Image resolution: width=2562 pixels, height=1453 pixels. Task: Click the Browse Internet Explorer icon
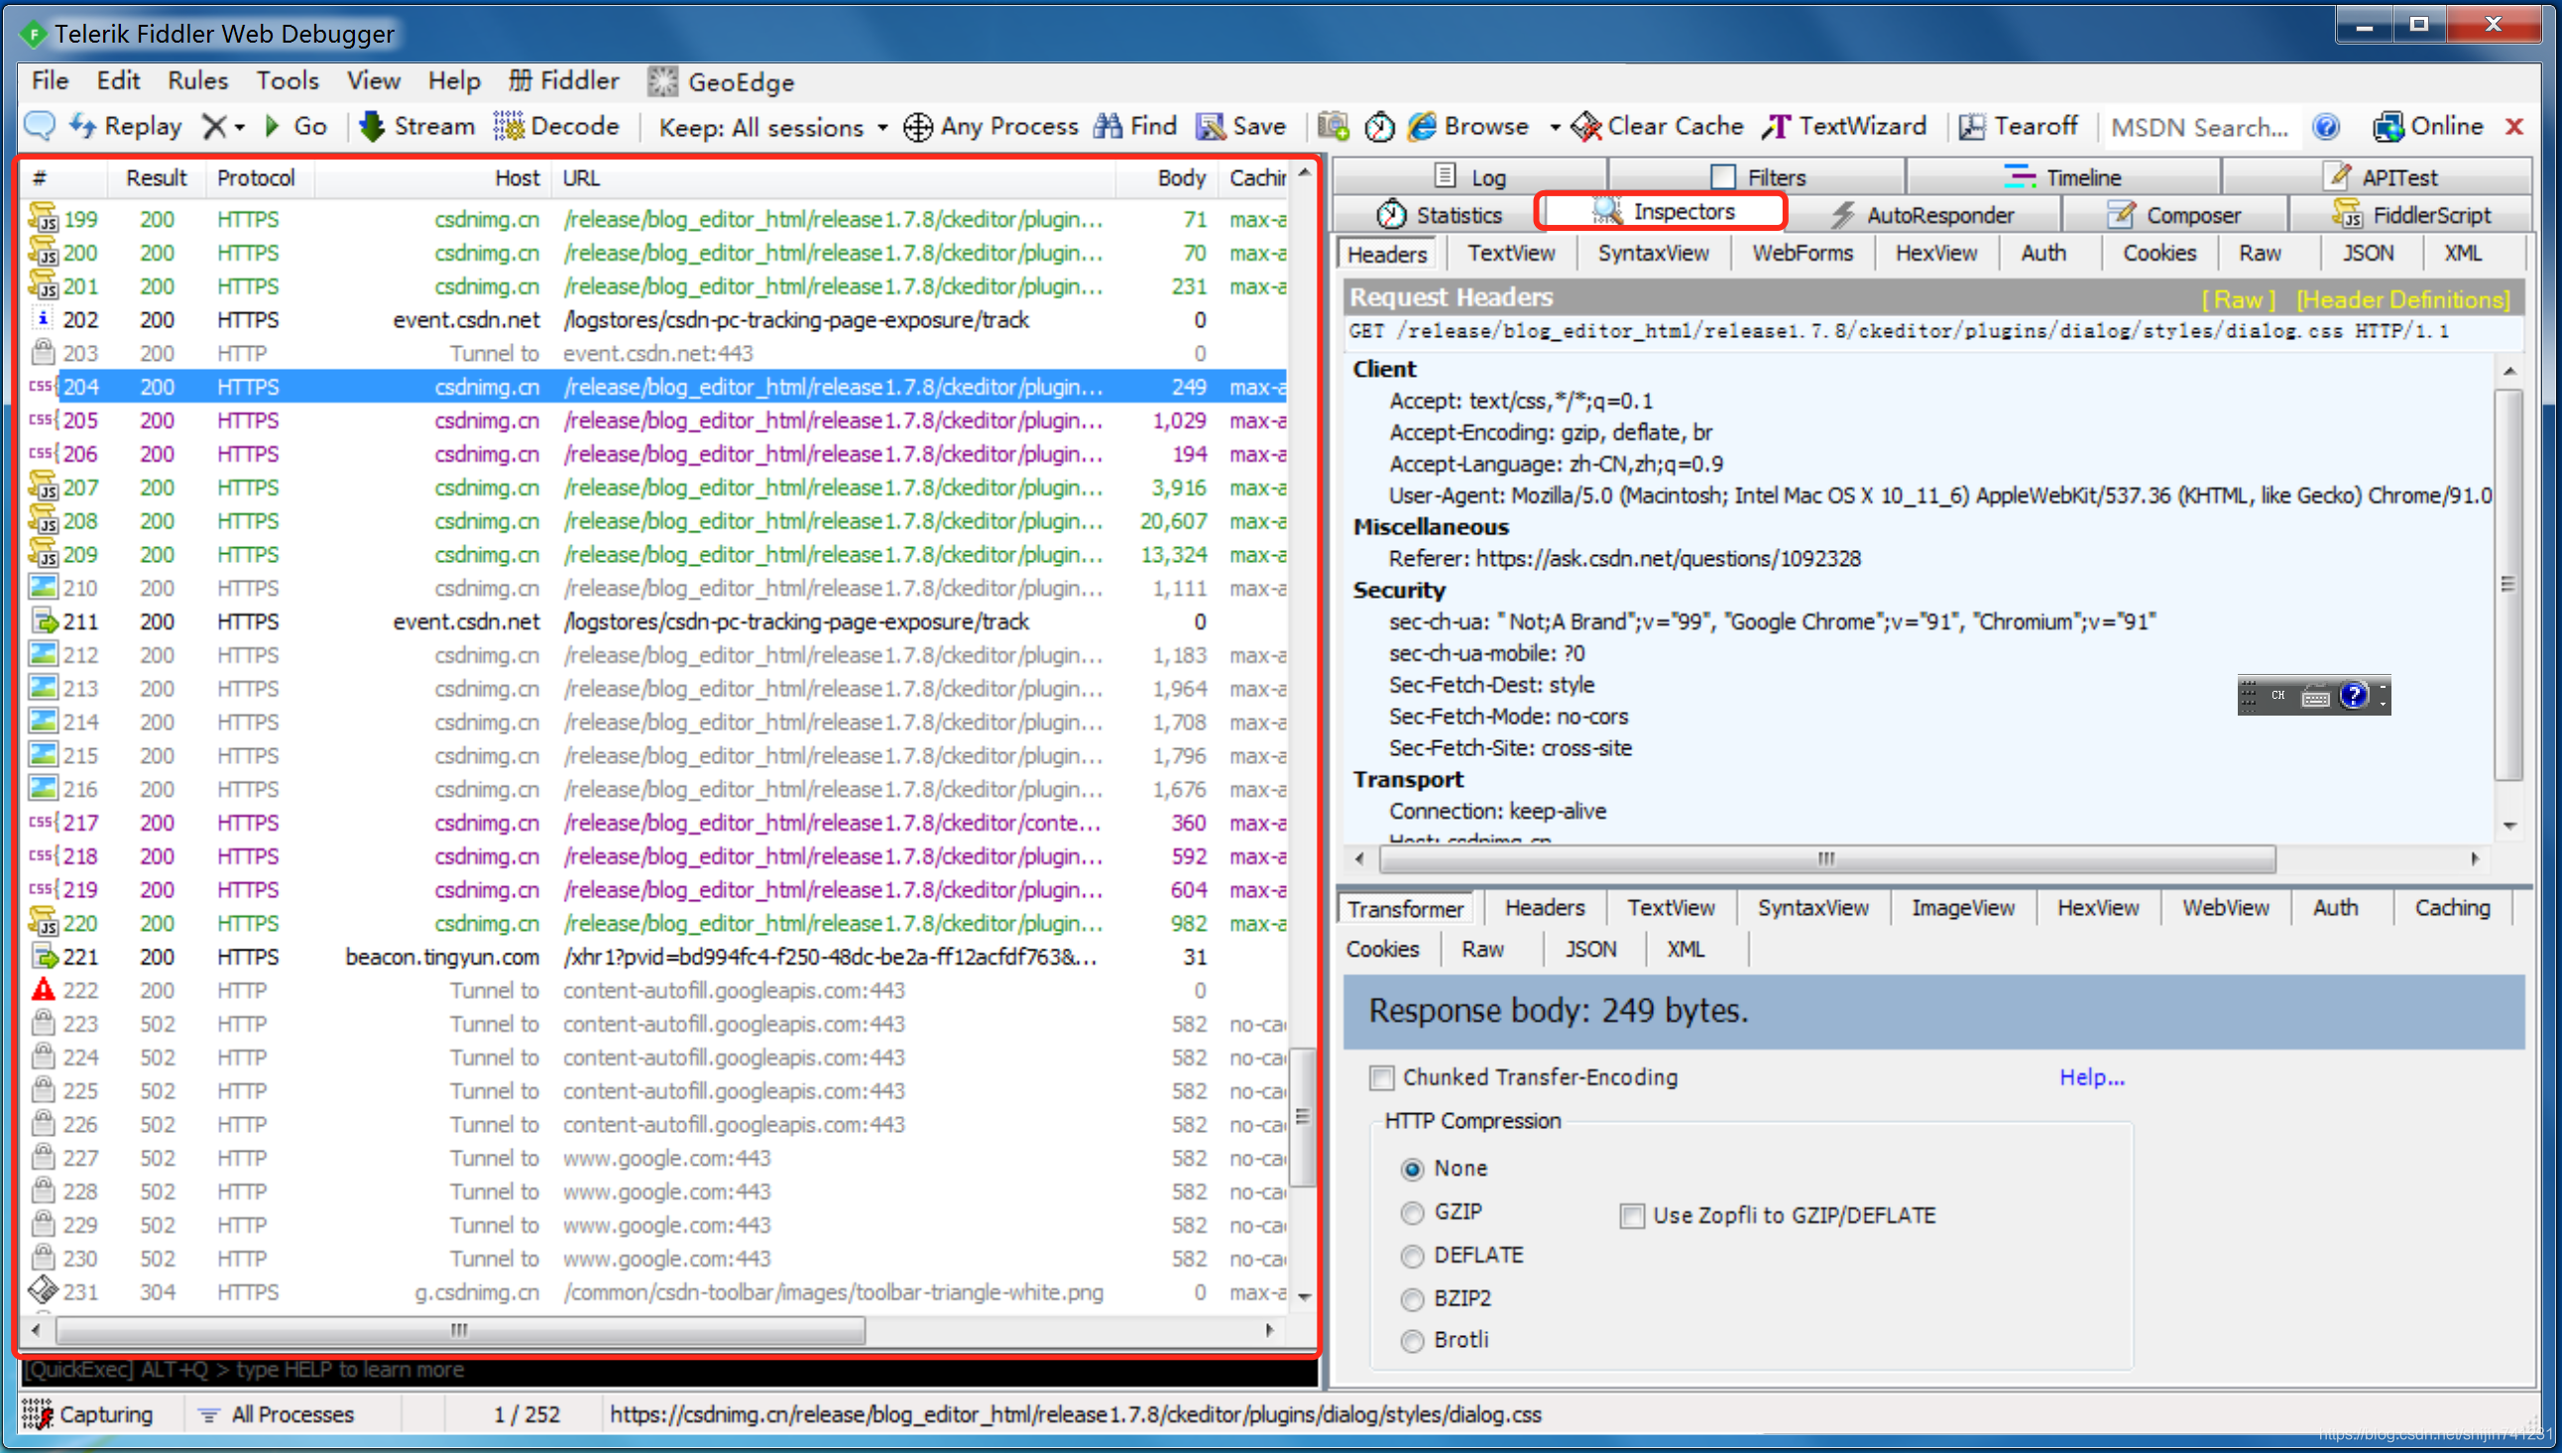(1422, 127)
